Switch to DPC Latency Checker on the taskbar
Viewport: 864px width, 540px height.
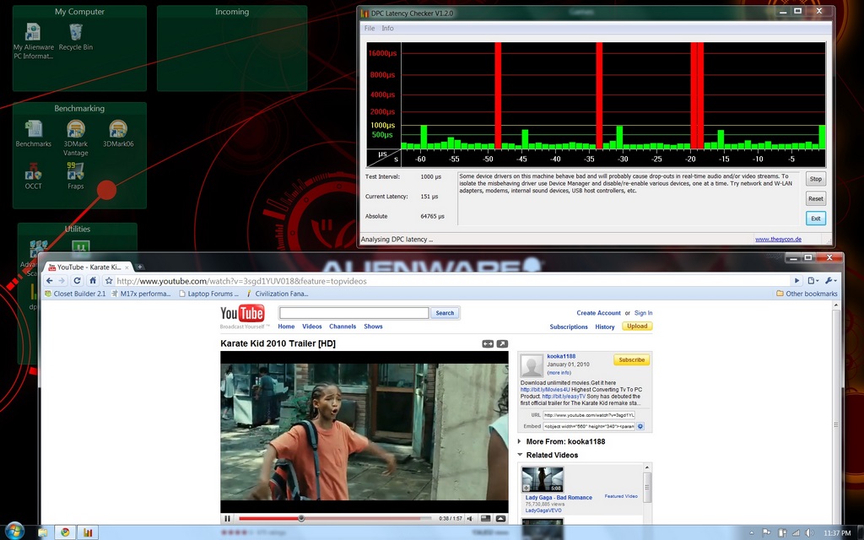coord(88,532)
